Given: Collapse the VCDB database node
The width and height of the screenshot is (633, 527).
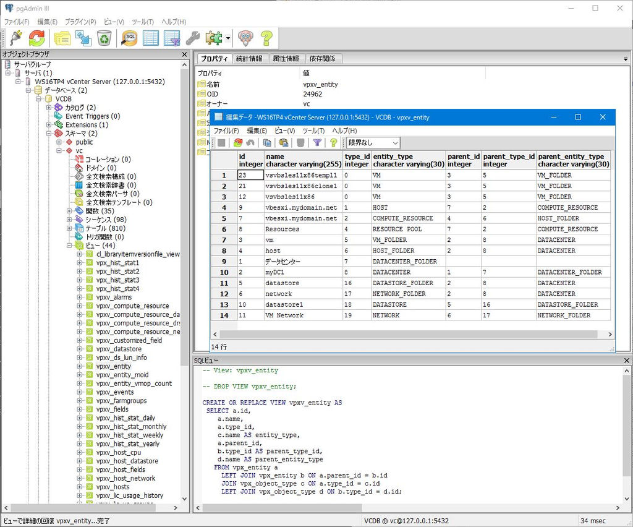Looking at the screenshot, I should pyautogui.click(x=39, y=99).
